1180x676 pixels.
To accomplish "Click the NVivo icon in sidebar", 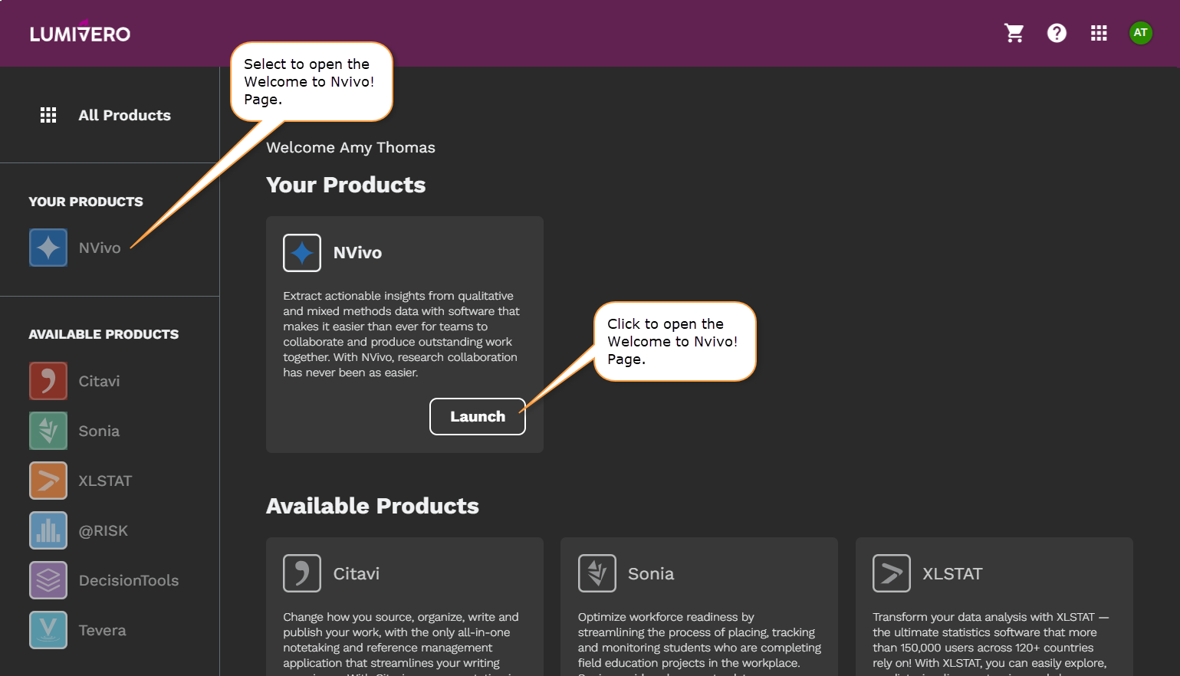I will 48,248.
